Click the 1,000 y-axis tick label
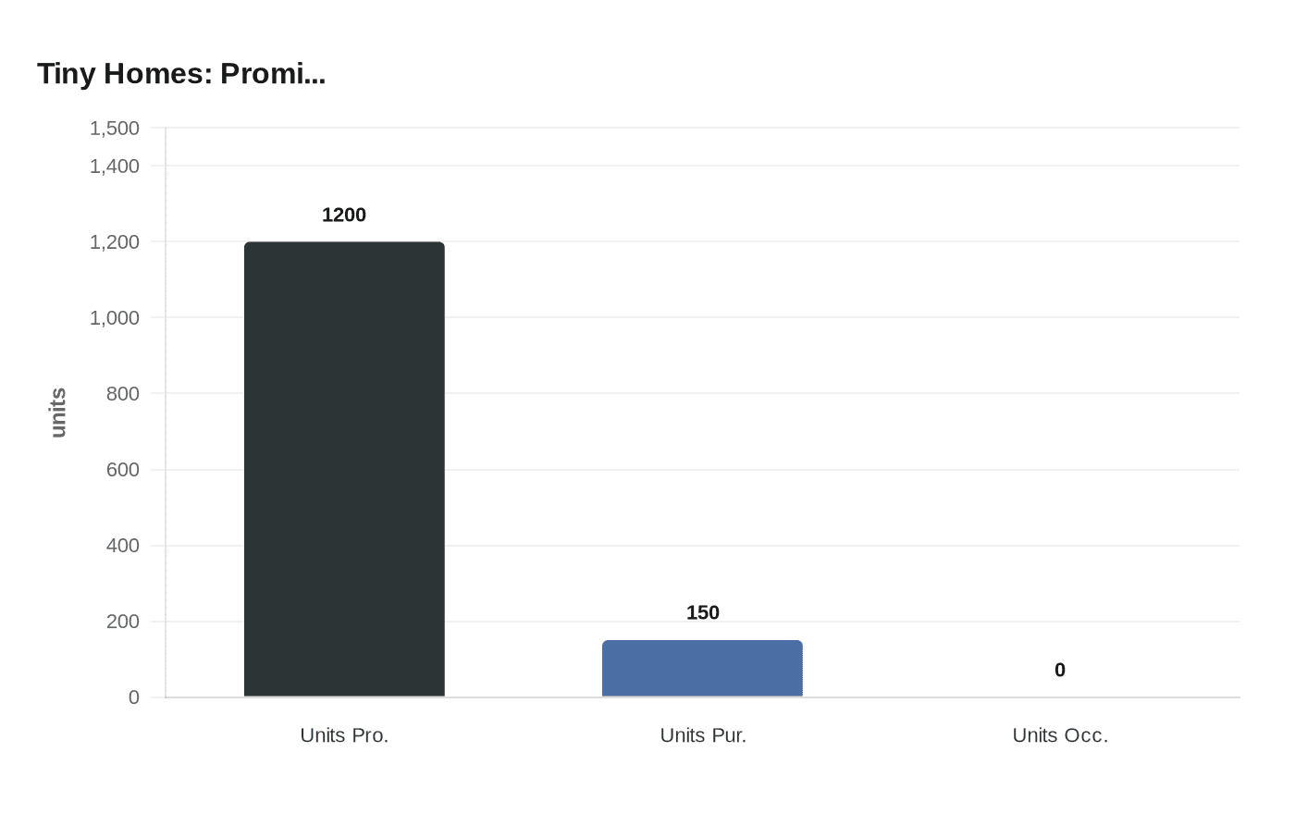Viewport: 1295px width, 814px height. point(115,317)
